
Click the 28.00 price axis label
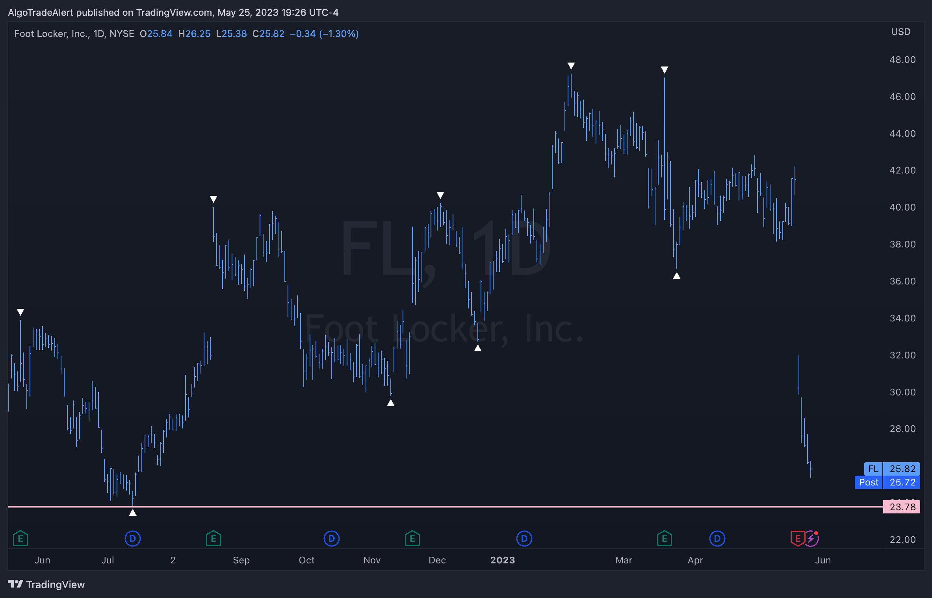[x=902, y=429]
